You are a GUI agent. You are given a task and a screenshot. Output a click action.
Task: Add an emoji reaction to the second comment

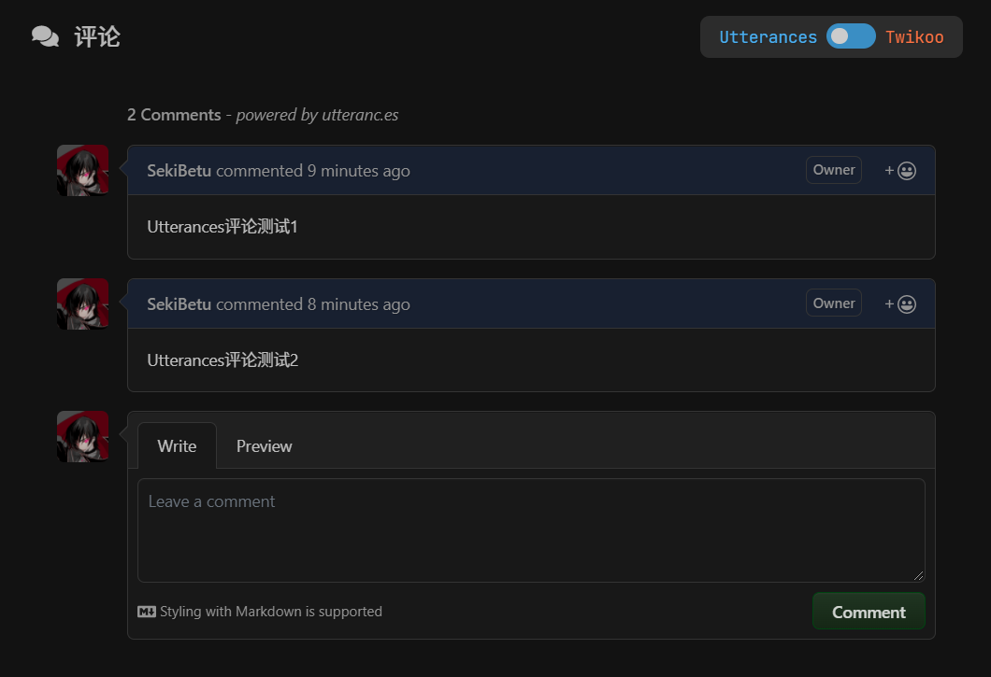(x=900, y=303)
